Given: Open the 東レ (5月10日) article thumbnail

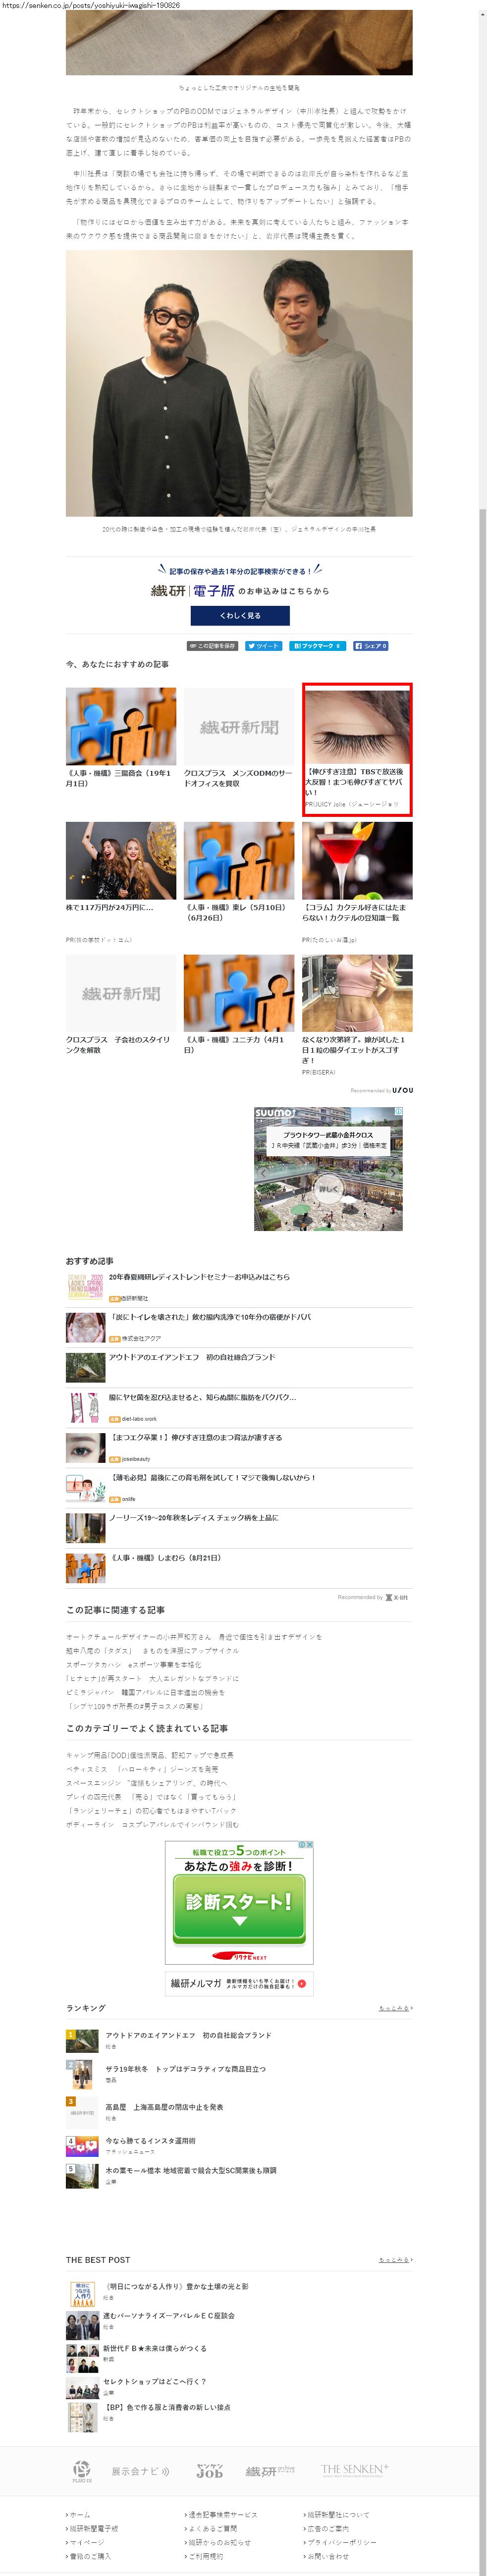Looking at the screenshot, I should coord(239,861).
